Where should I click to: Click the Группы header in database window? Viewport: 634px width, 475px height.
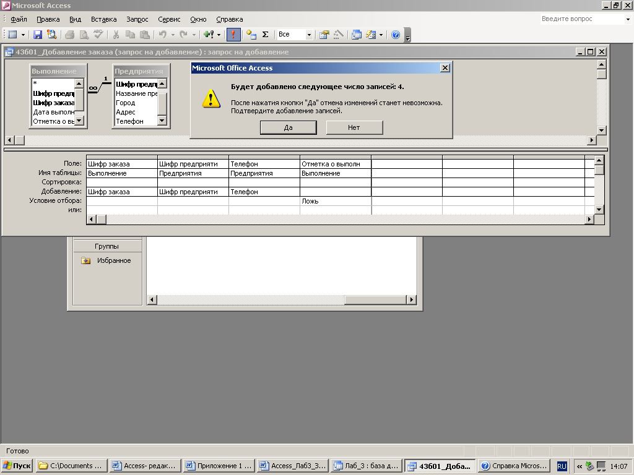point(107,246)
